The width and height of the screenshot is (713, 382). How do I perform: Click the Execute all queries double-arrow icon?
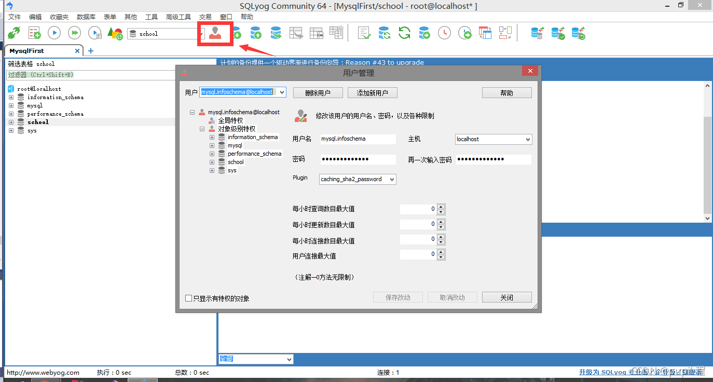point(74,33)
